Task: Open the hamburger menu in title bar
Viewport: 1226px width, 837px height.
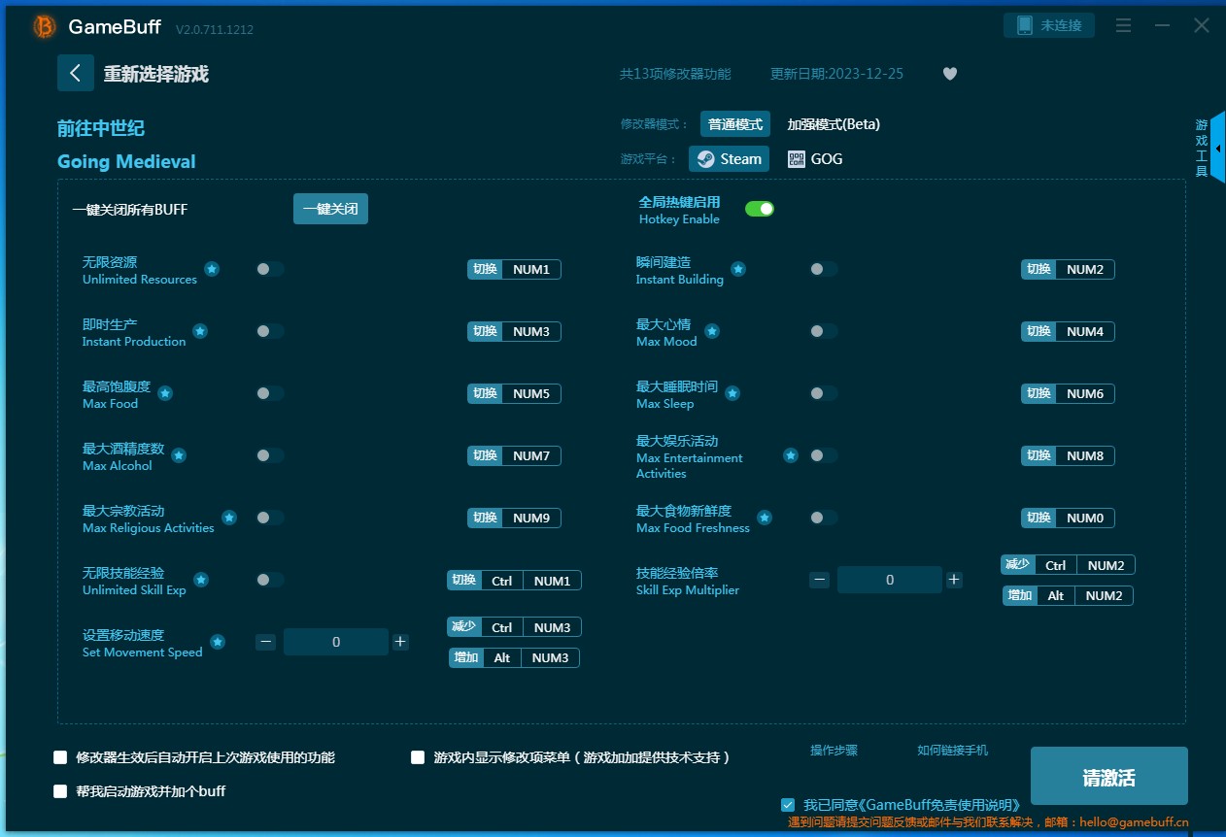Action: click(1123, 25)
